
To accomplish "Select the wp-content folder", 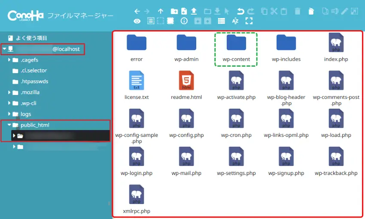I will (236, 49).
